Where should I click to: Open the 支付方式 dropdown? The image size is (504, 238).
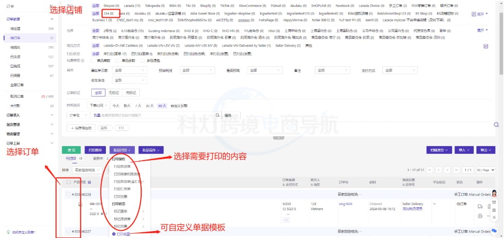[x=400, y=70]
